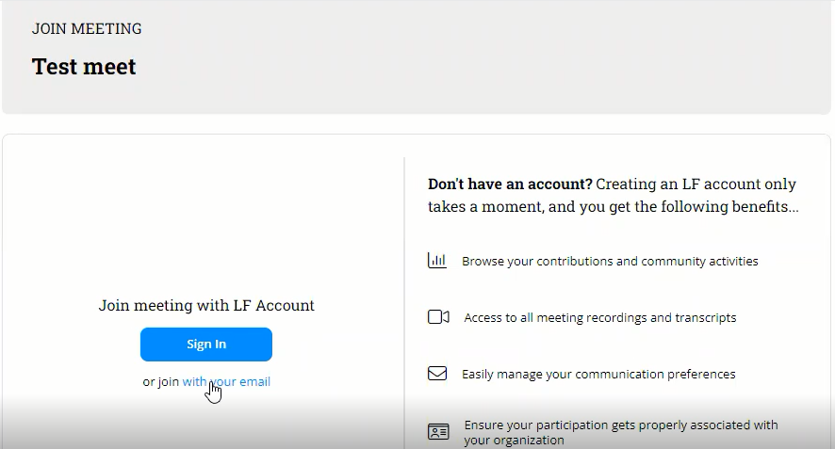The height and width of the screenshot is (449, 835).
Task: Select "Easily manage your communication preferences" text
Action: (598, 374)
